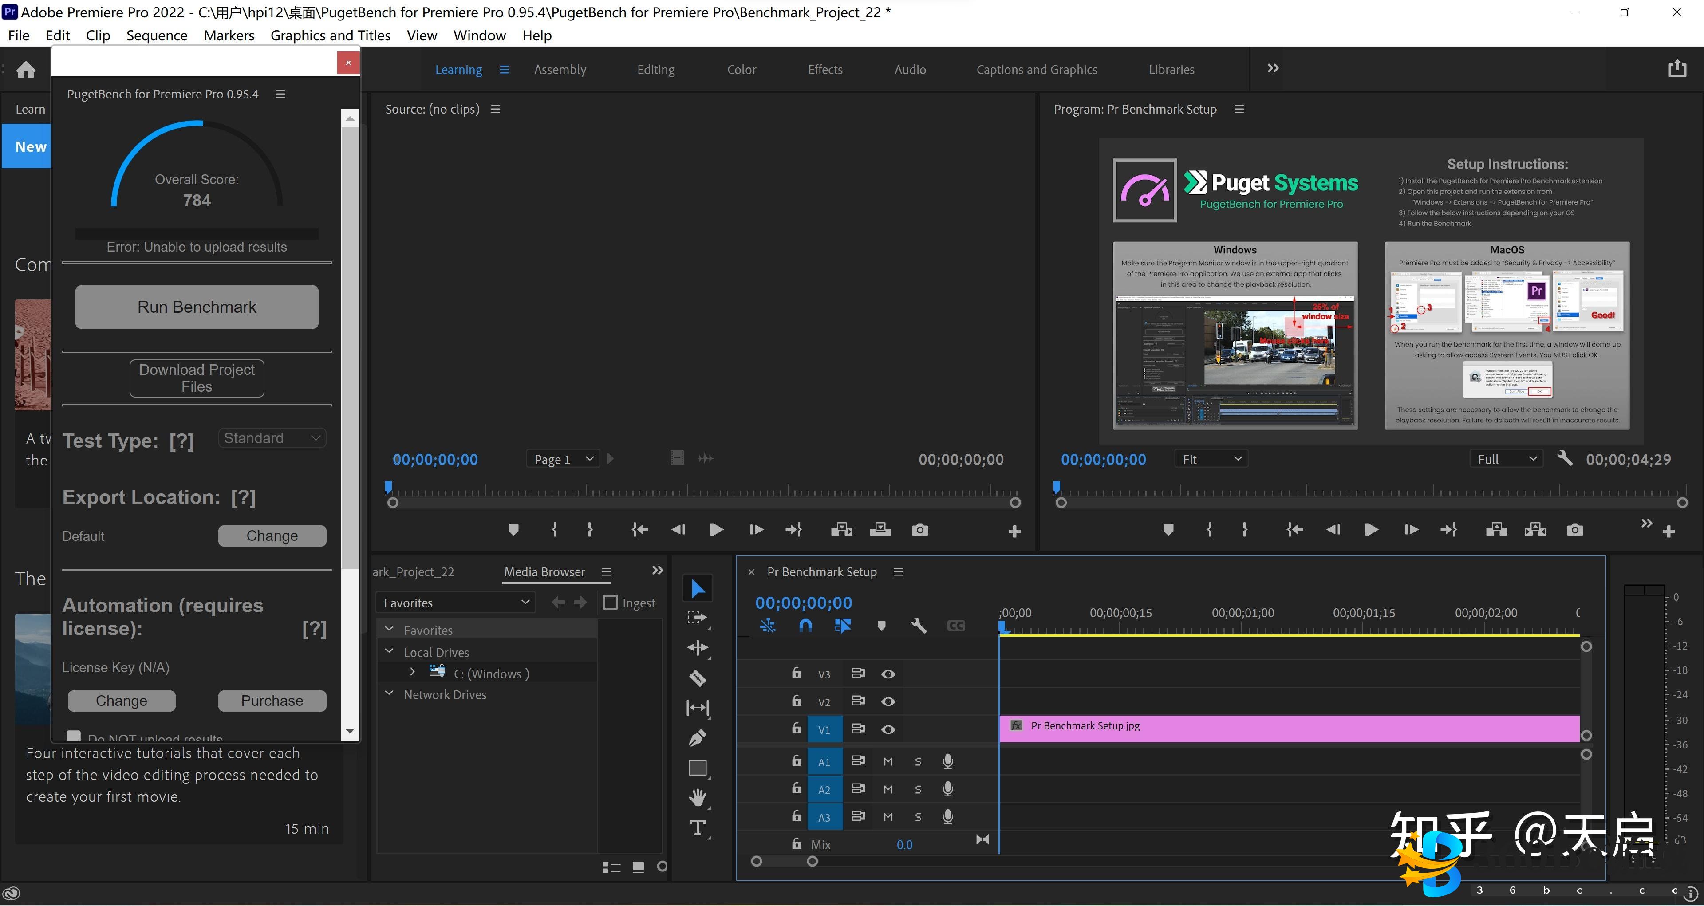The height and width of the screenshot is (906, 1704).
Task: Click the Home icon
Action: click(x=26, y=70)
